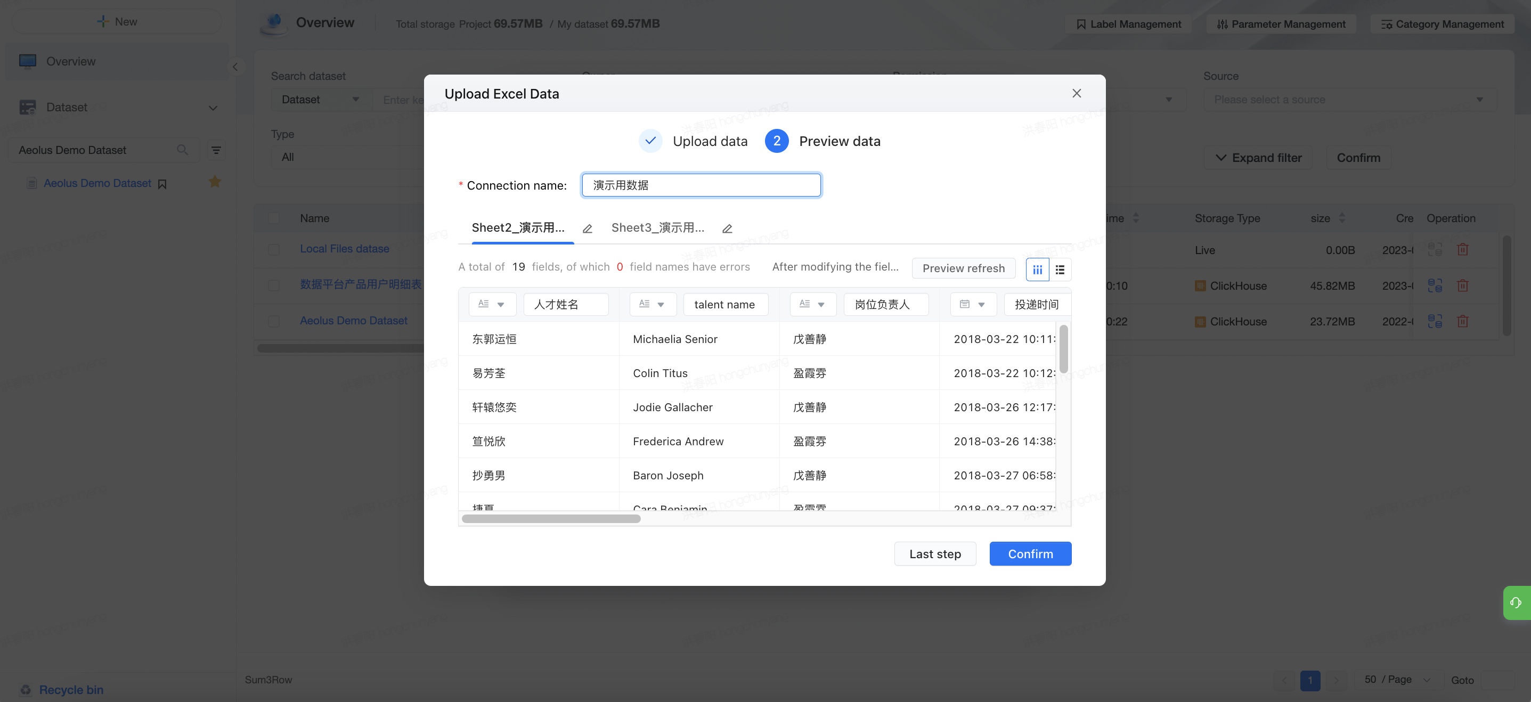Switch preview to column grid view
Image resolution: width=1531 pixels, height=702 pixels.
(1037, 270)
